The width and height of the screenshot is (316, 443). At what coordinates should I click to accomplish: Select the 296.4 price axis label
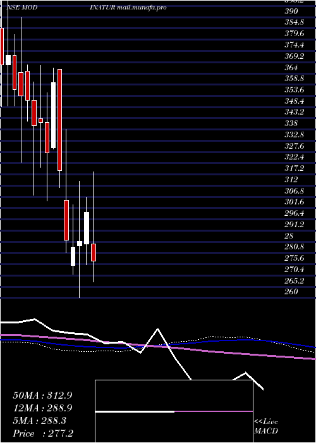pyautogui.click(x=295, y=213)
